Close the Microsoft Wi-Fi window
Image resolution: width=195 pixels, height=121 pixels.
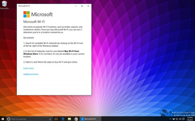[x=88, y=6]
